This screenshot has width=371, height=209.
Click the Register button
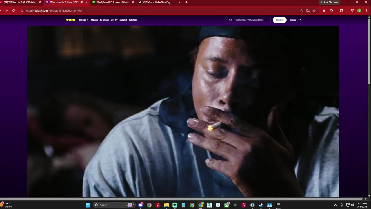(x=280, y=20)
